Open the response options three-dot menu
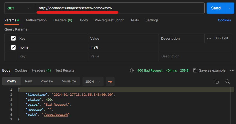This screenshot has height=124, width=236. point(232,70)
